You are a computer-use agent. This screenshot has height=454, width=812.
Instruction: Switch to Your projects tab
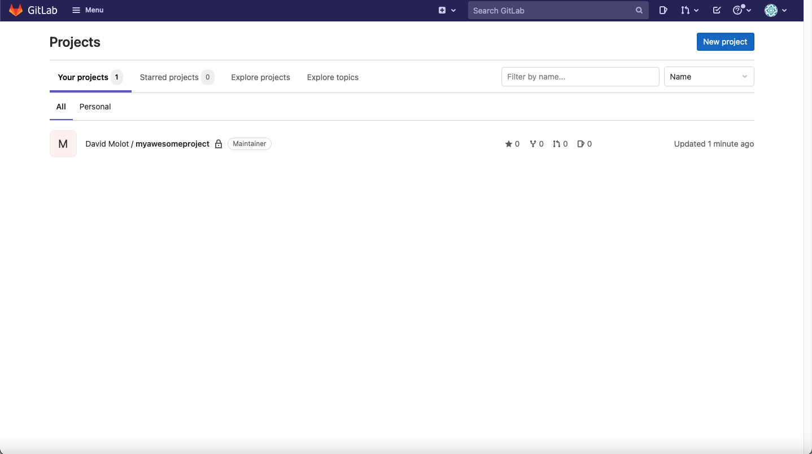(x=90, y=77)
